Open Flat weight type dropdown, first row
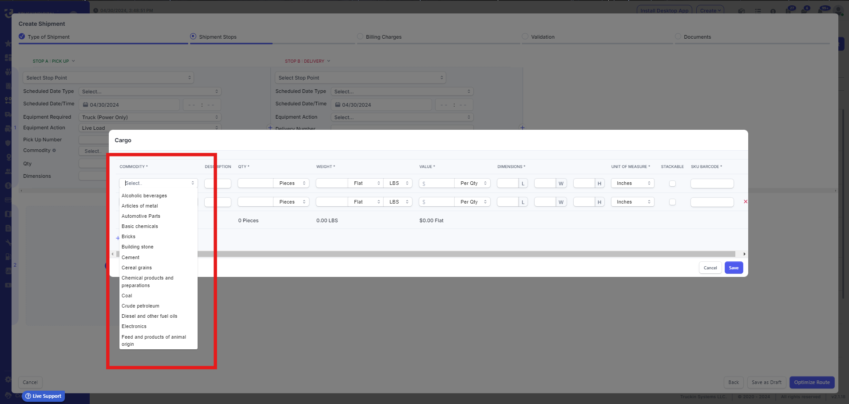 point(365,183)
